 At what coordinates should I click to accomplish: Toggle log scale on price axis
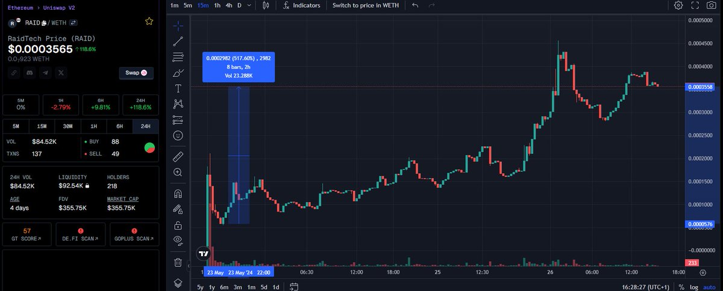pyautogui.click(x=694, y=287)
